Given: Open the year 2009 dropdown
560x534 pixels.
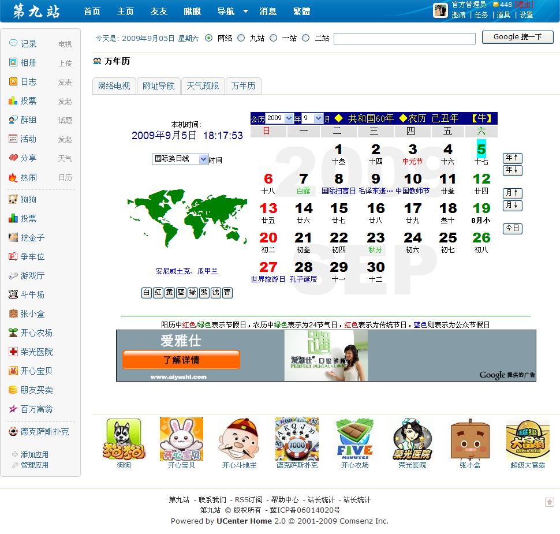Looking at the screenshot, I should click(279, 118).
